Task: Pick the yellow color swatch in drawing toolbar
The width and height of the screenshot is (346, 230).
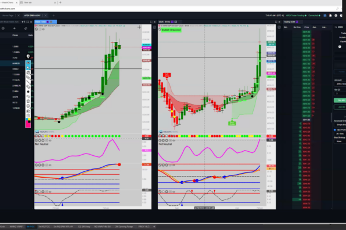Action: pyautogui.click(x=29, y=120)
